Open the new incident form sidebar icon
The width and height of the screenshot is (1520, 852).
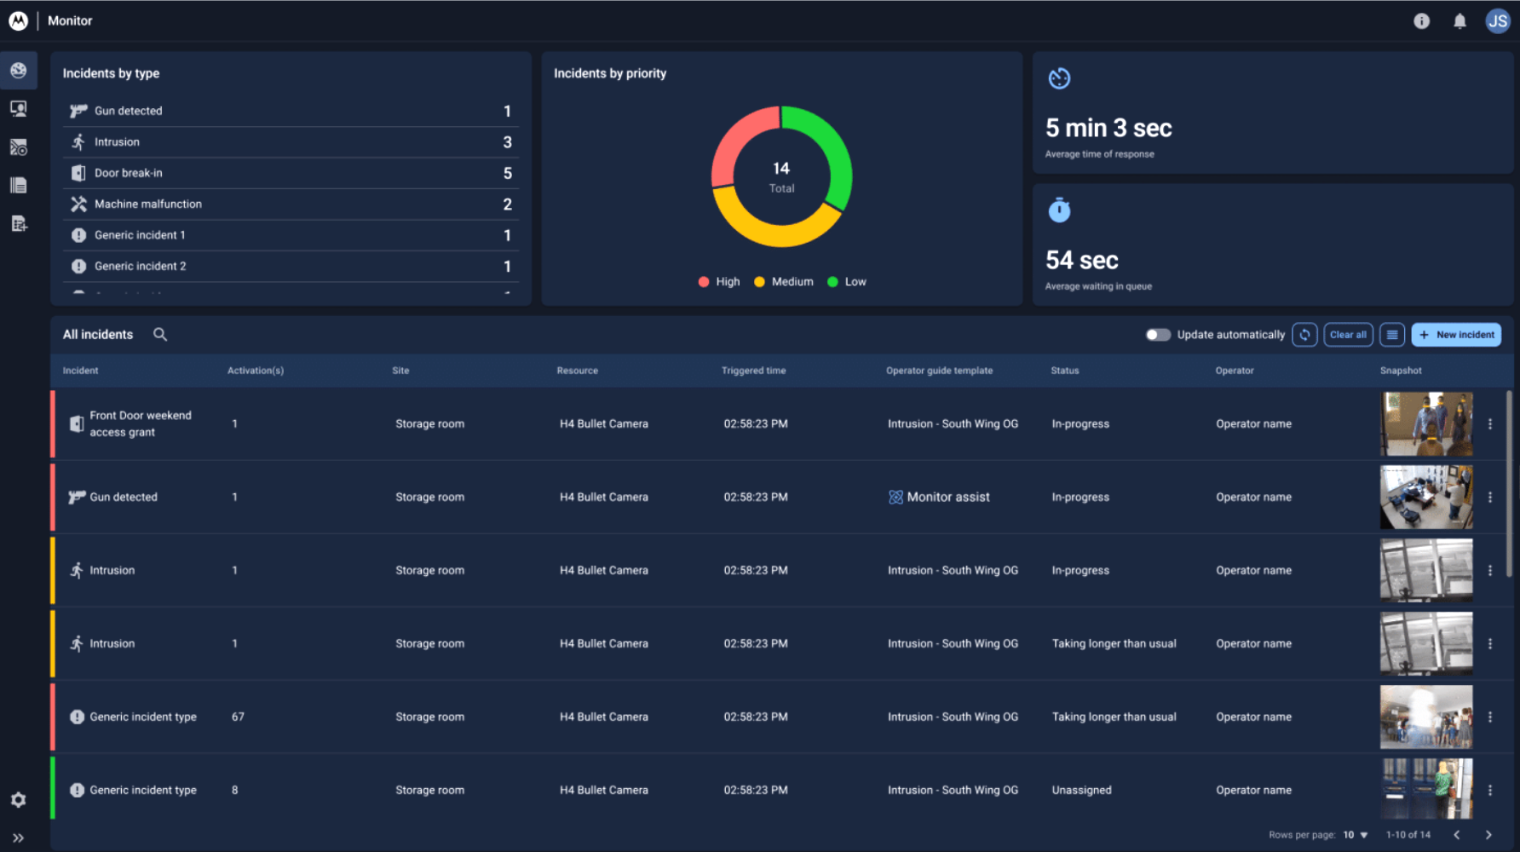(19, 223)
